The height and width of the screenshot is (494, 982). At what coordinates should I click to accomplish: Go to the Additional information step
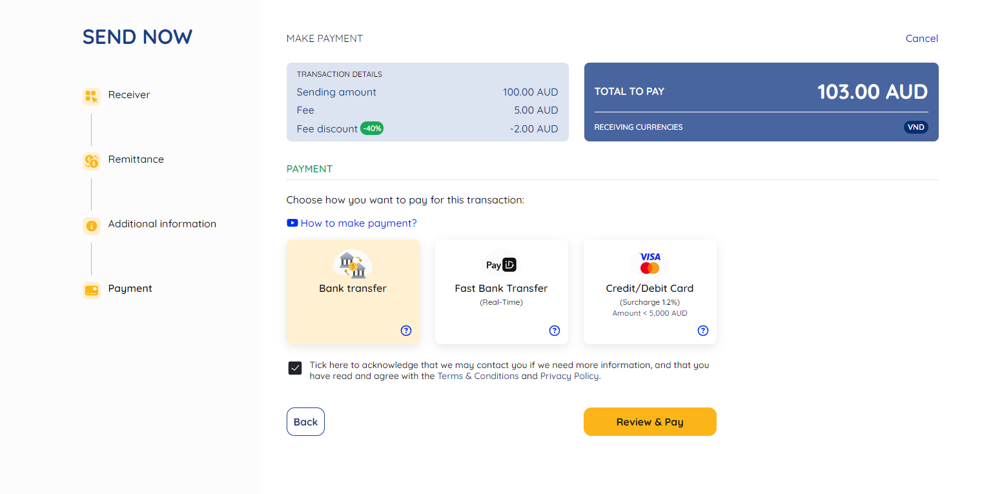pyautogui.click(x=162, y=223)
